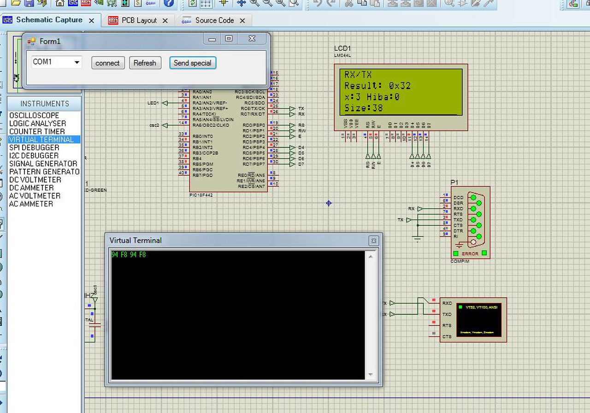The image size is (590, 413).
Task: Open the ISIS schematic icon in toolbar
Action: pyautogui.click(x=73, y=3)
